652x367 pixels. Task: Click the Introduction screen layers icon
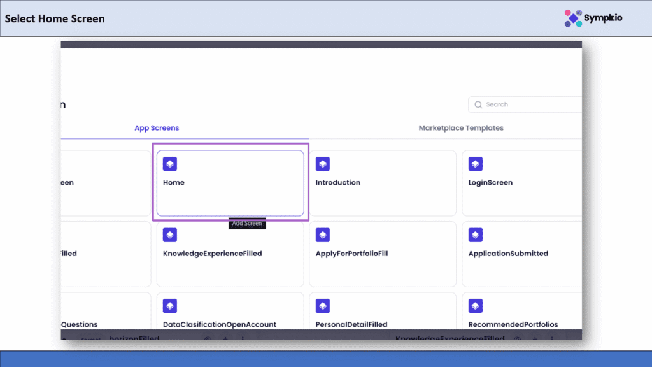tap(323, 164)
